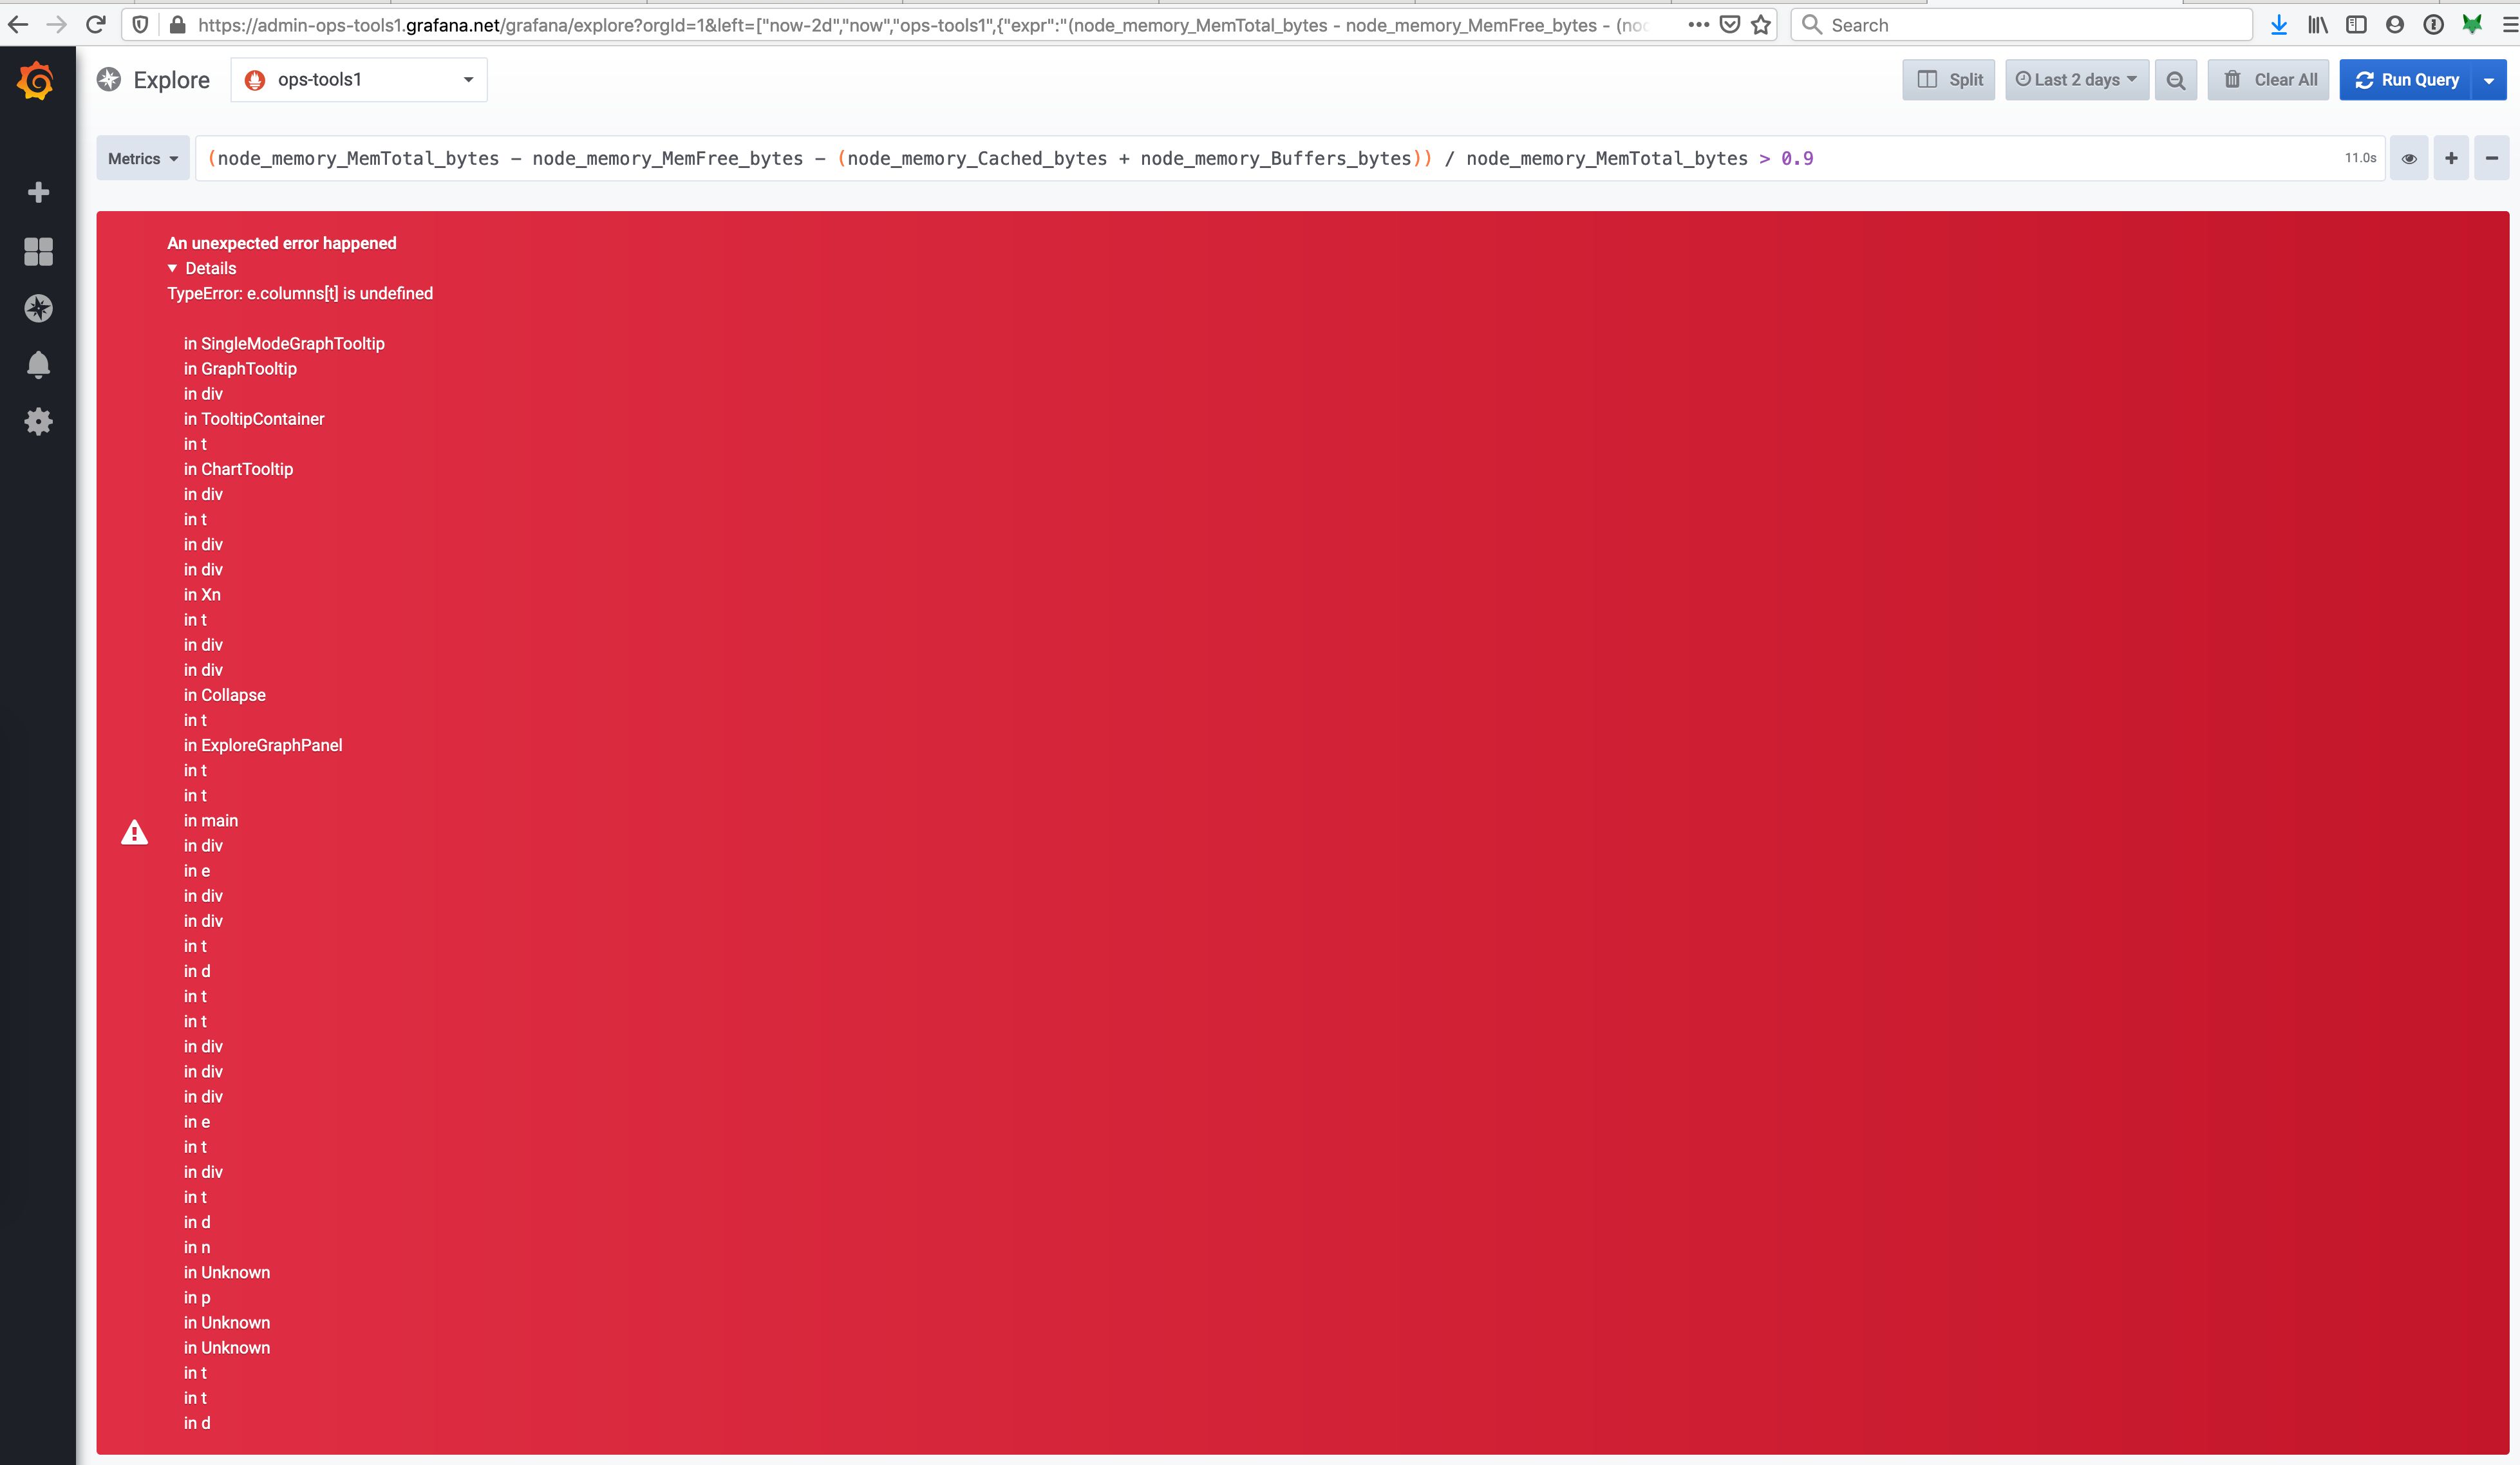Toggle the query preview eye icon
This screenshot has height=1465, width=2520.
click(x=2408, y=158)
